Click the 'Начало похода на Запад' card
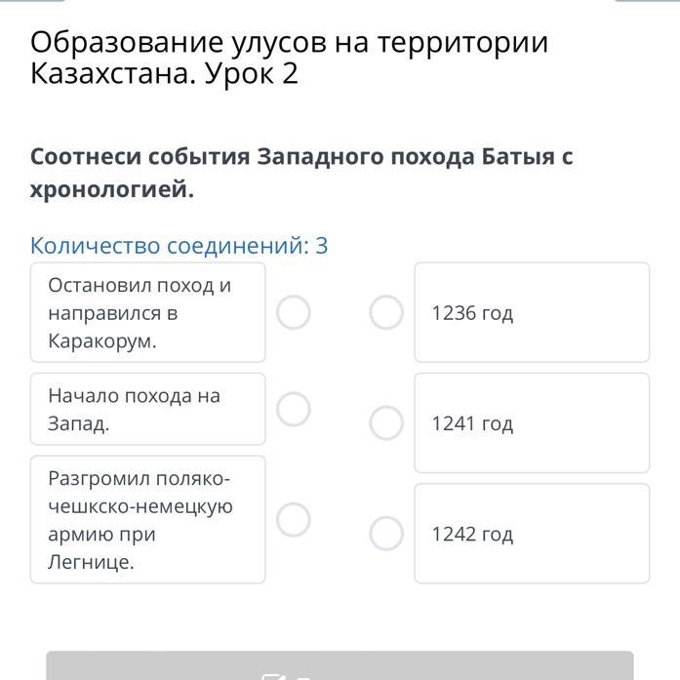Viewport: 680px width, 680px height. [x=147, y=409]
